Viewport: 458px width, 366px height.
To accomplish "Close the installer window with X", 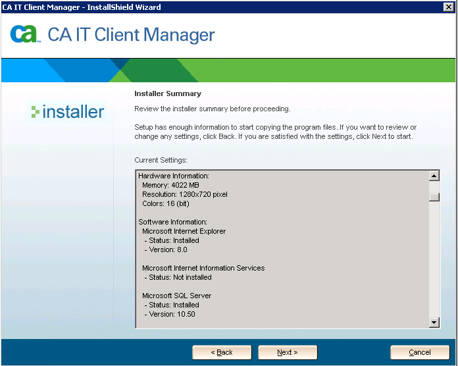I will [448, 7].
